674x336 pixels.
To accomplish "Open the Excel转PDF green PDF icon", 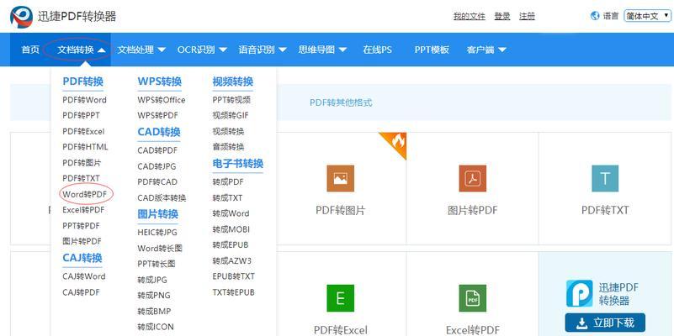I will [x=472, y=298].
